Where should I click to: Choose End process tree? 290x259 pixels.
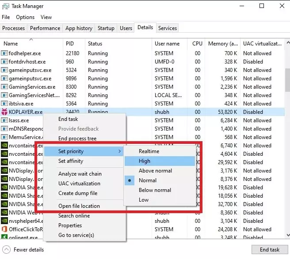(x=85, y=139)
